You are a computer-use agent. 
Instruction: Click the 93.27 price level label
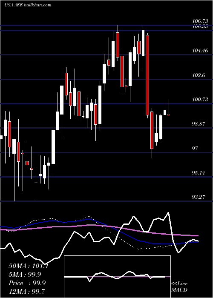[x=199, y=197]
